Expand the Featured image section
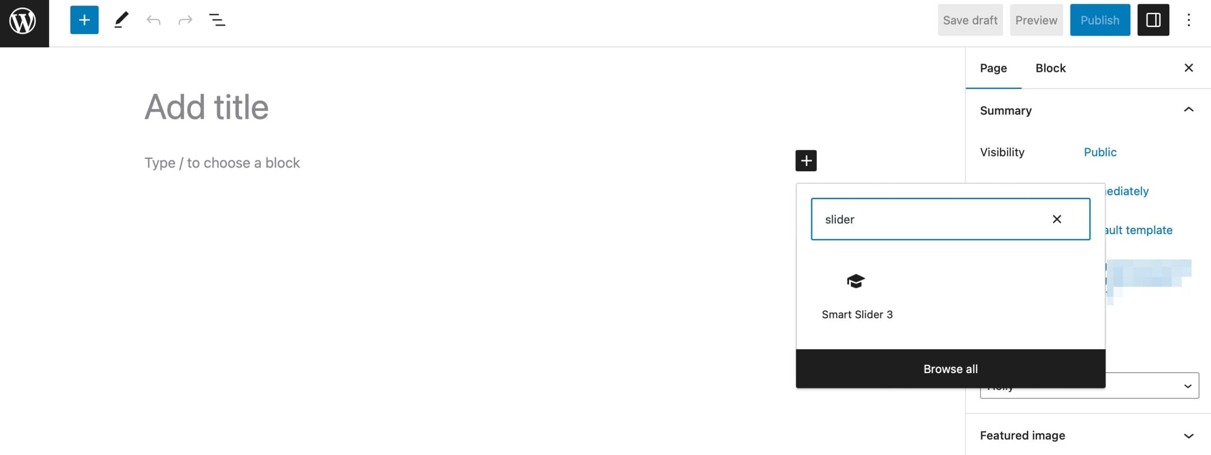The width and height of the screenshot is (1211, 455). 1188,436
